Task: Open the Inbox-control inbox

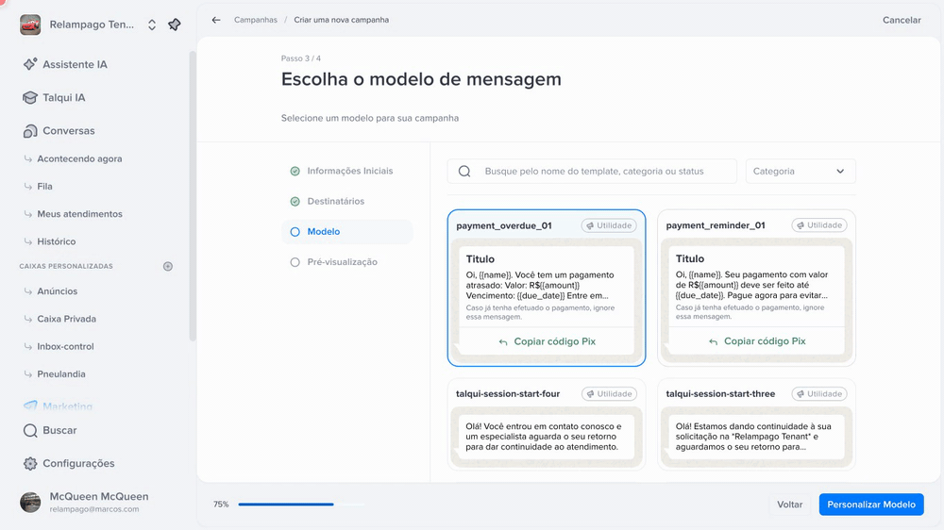Action: [x=65, y=346]
